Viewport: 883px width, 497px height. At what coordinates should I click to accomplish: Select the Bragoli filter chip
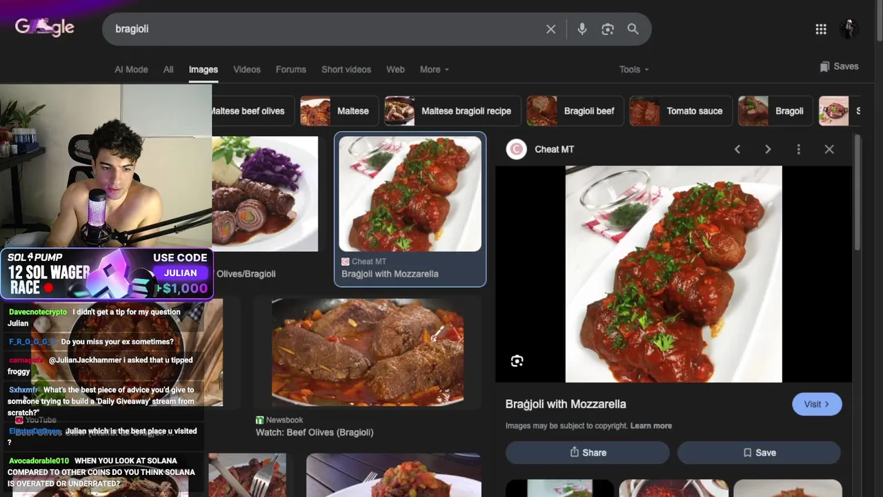point(775,110)
